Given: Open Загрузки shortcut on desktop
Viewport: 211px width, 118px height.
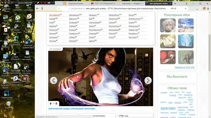Looking at the screenshot, I should [x=5, y=84].
